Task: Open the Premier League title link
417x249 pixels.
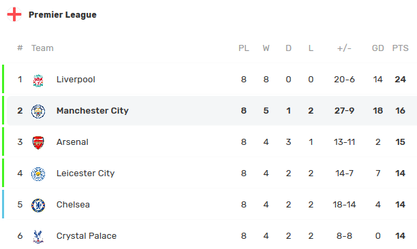Action: 63,14
